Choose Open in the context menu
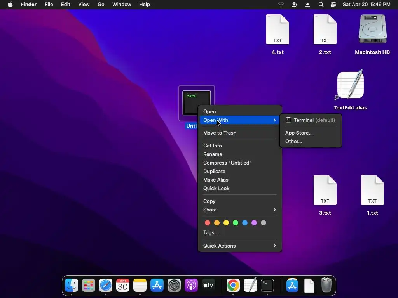The height and width of the screenshot is (298, 398). click(239, 111)
